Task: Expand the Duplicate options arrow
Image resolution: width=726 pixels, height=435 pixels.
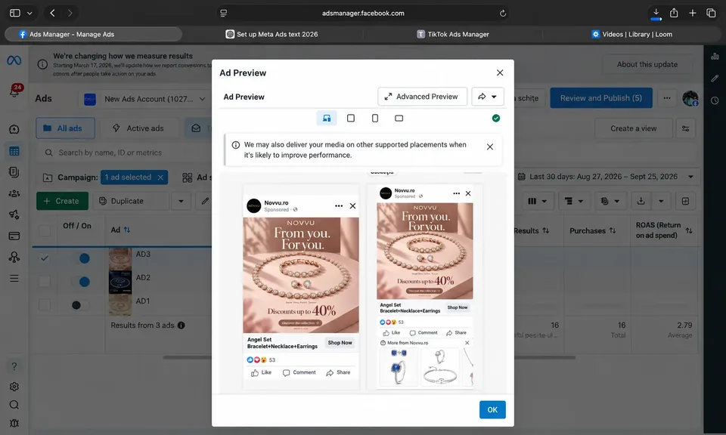Action: coord(181,201)
